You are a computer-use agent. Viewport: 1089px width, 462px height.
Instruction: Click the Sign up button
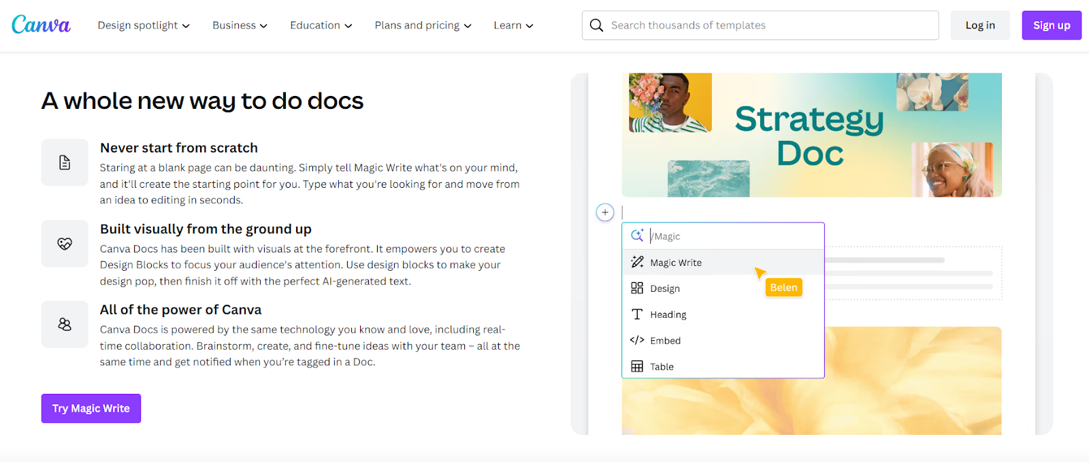1052,25
